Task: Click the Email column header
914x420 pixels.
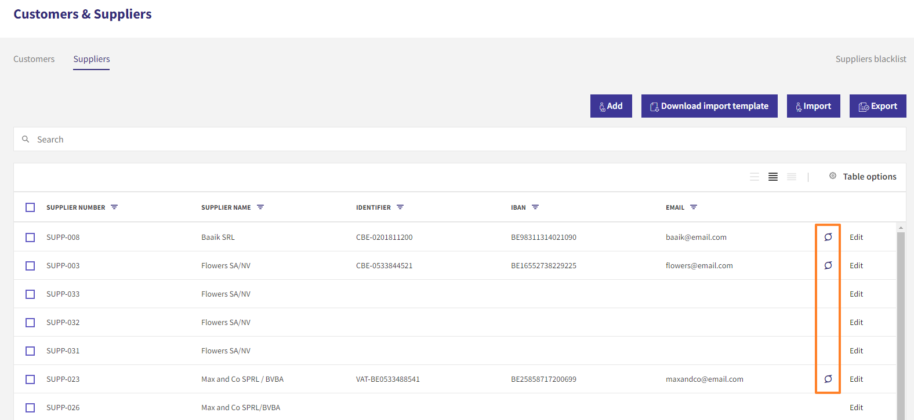Action: click(x=675, y=207)
